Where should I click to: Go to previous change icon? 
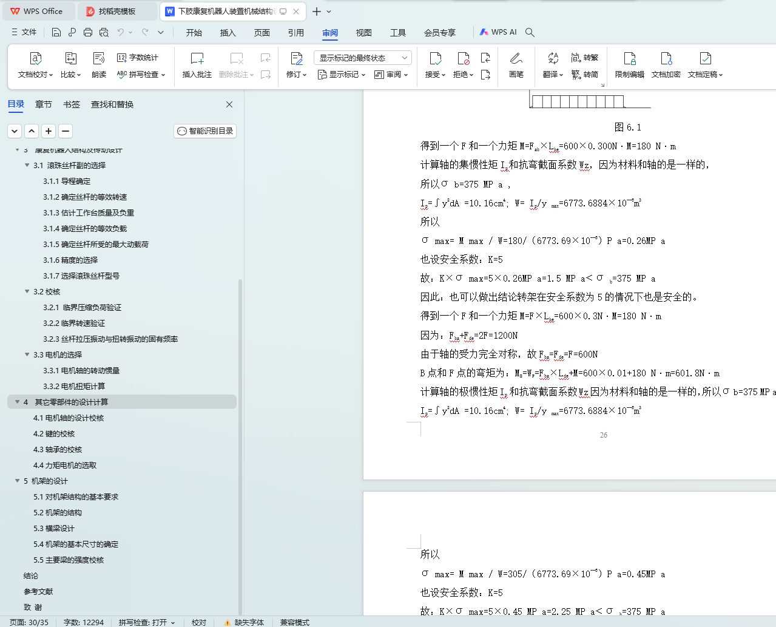pyautogui.click(x=485, y=58)
